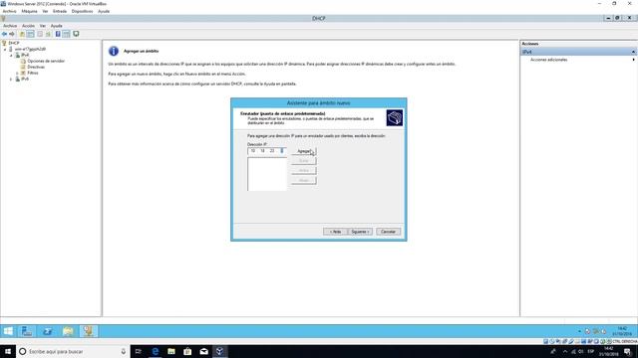The height and width of the screenshot is (358, 638).
Task: Select the DHCP root tree item
Action: 14,43
